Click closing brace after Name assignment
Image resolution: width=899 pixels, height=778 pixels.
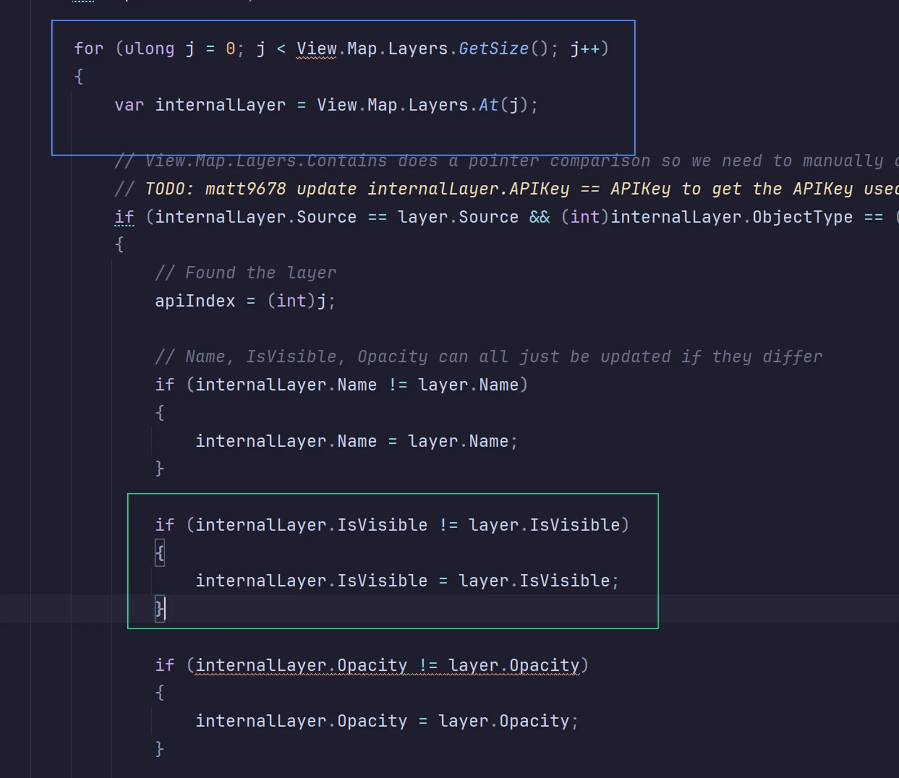[x=160, y=469]
